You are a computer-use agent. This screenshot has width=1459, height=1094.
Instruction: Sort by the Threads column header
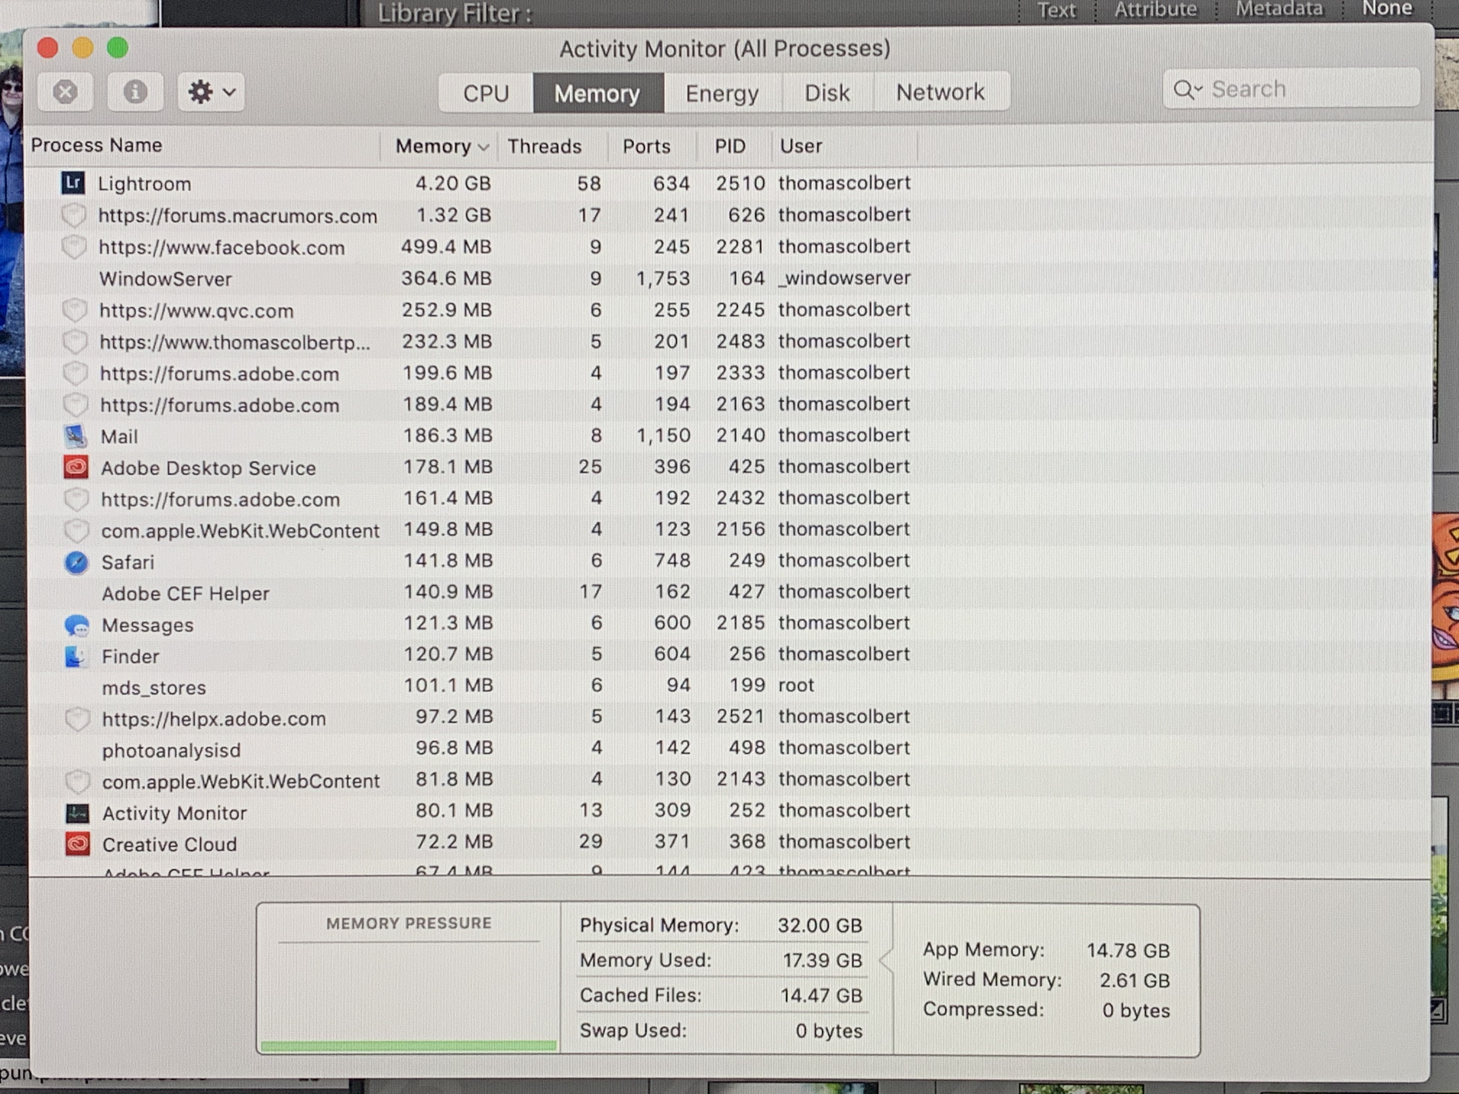pos(544,147)
